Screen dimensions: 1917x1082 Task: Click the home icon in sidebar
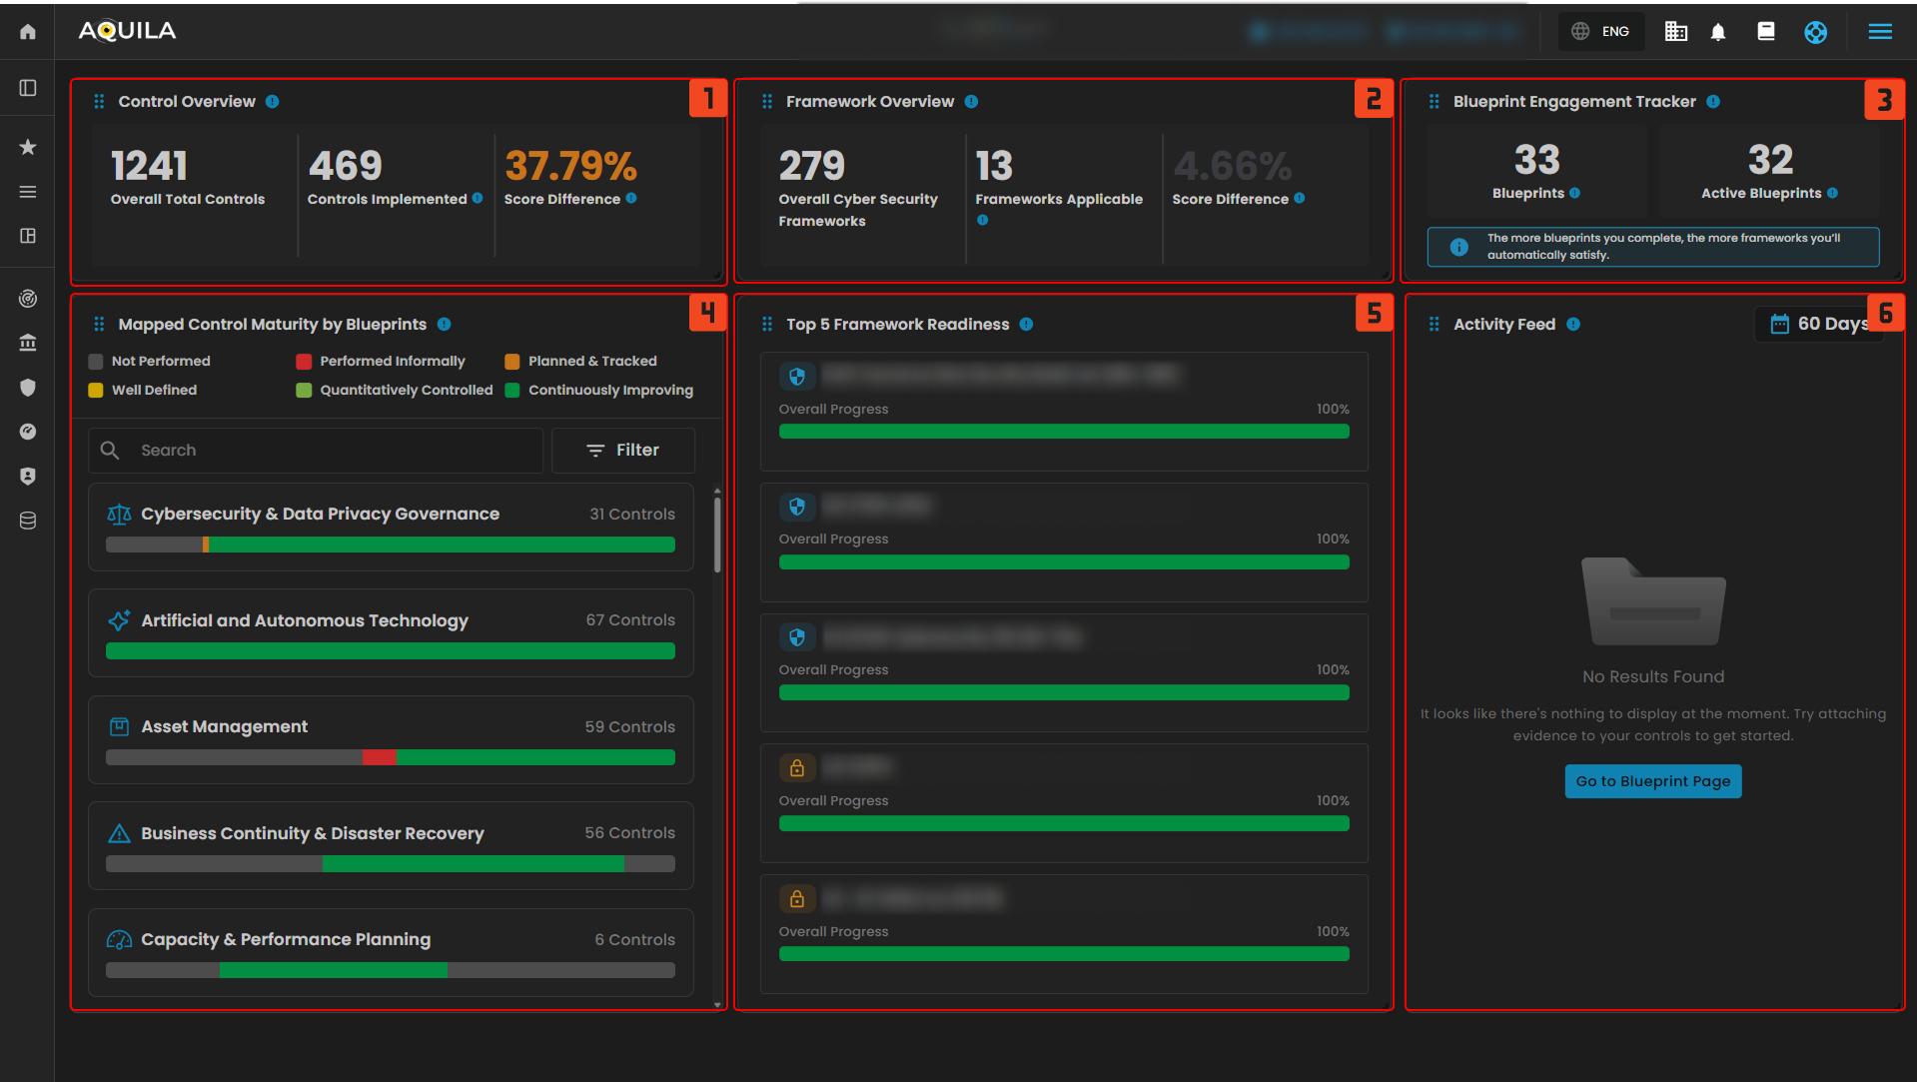tap(28, 32)
